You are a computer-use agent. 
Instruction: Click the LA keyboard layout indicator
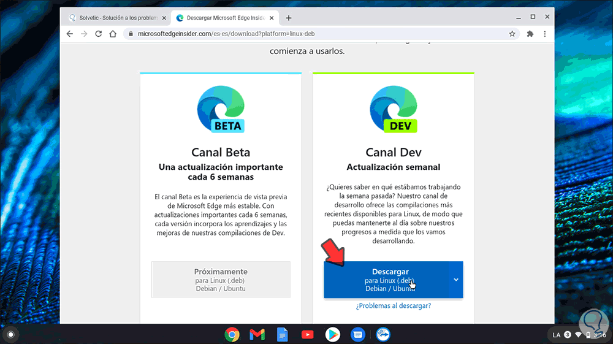click(x=557, y=335)
